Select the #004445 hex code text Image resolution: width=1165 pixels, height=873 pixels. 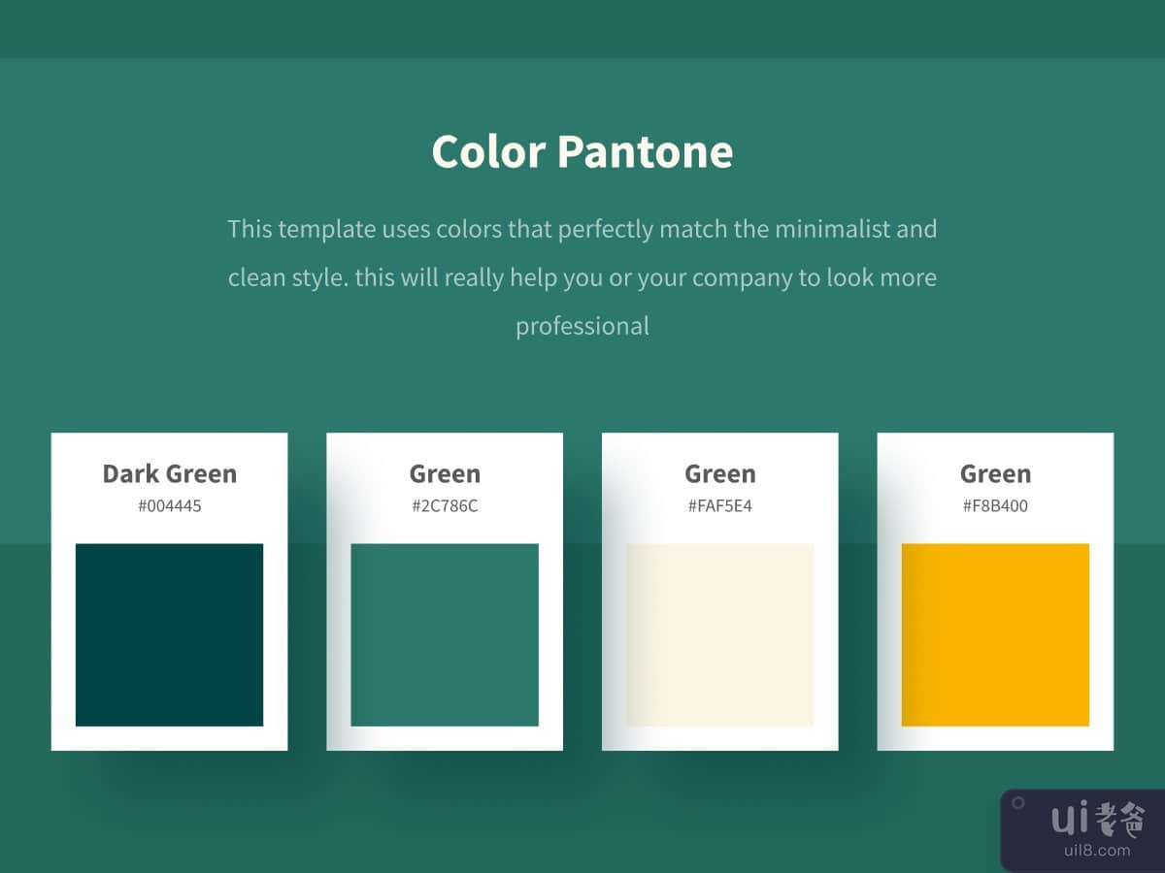[x=169, y=505]
